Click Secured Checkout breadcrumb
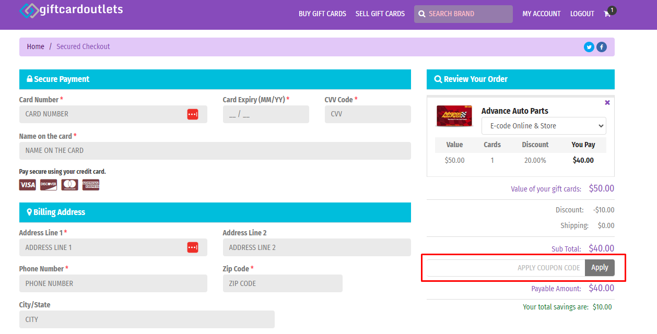 [x=83, y=46]
